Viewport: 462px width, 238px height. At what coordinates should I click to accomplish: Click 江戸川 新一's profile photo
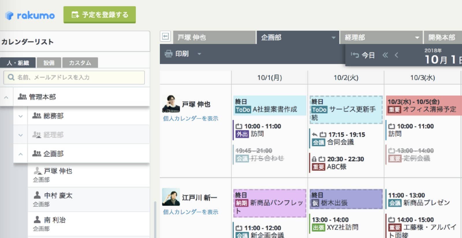coord(171,197)
